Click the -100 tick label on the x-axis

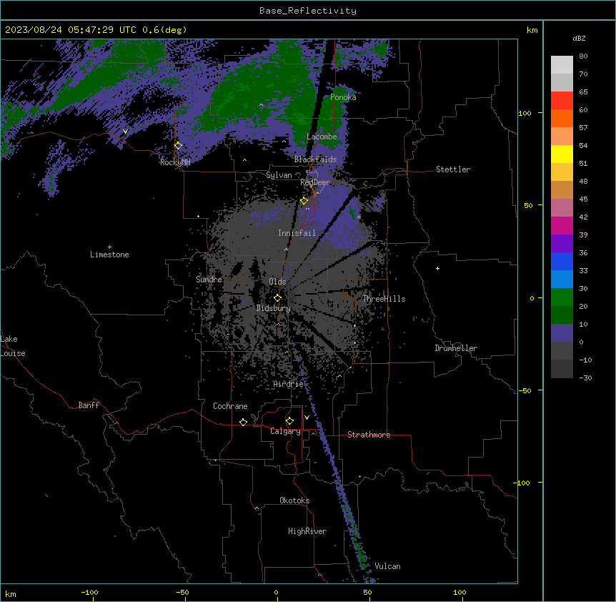pyautogui.click(x=89, y=592)
